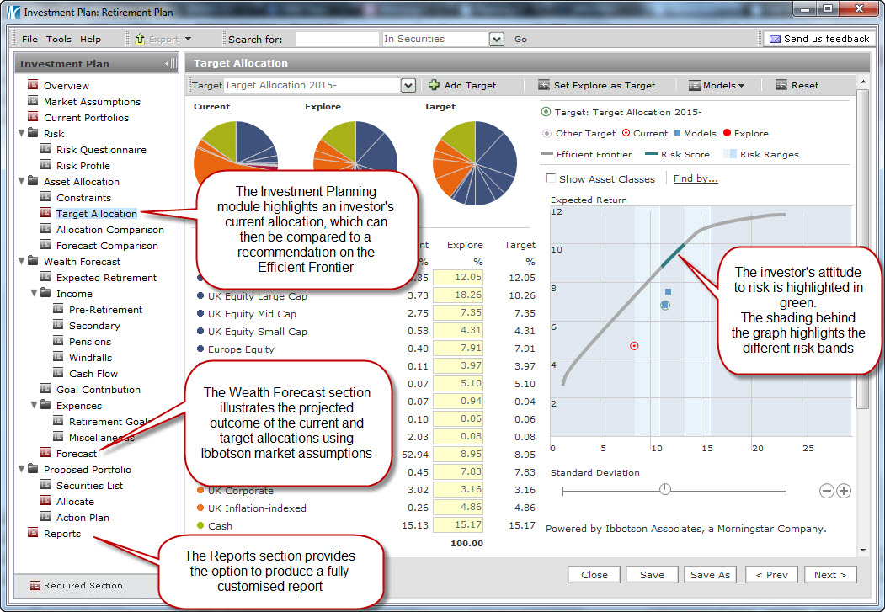Open the Tools menu
Screen dimensions: 885x612
pos(59,39)
